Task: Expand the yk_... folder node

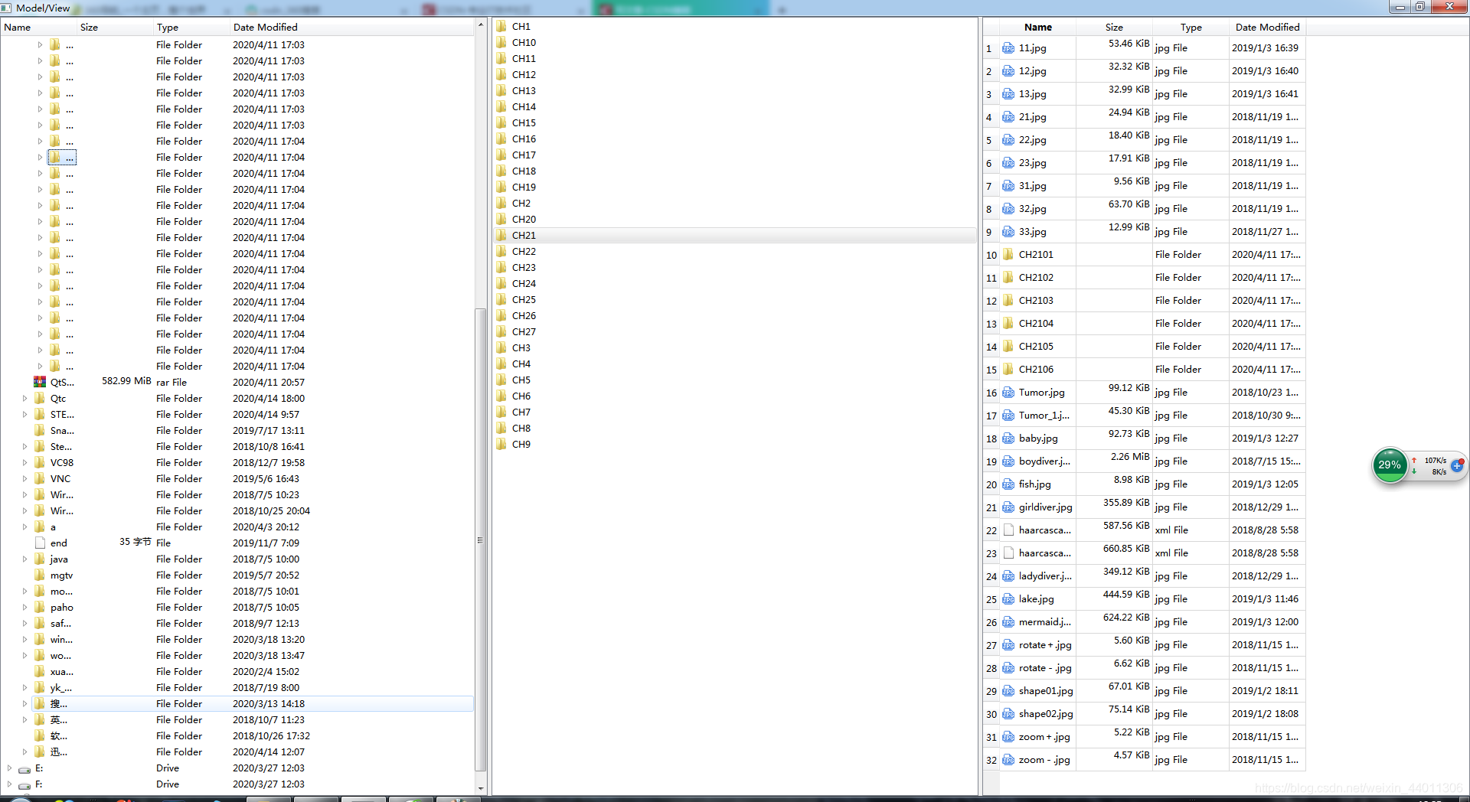Action: (24, 687)
